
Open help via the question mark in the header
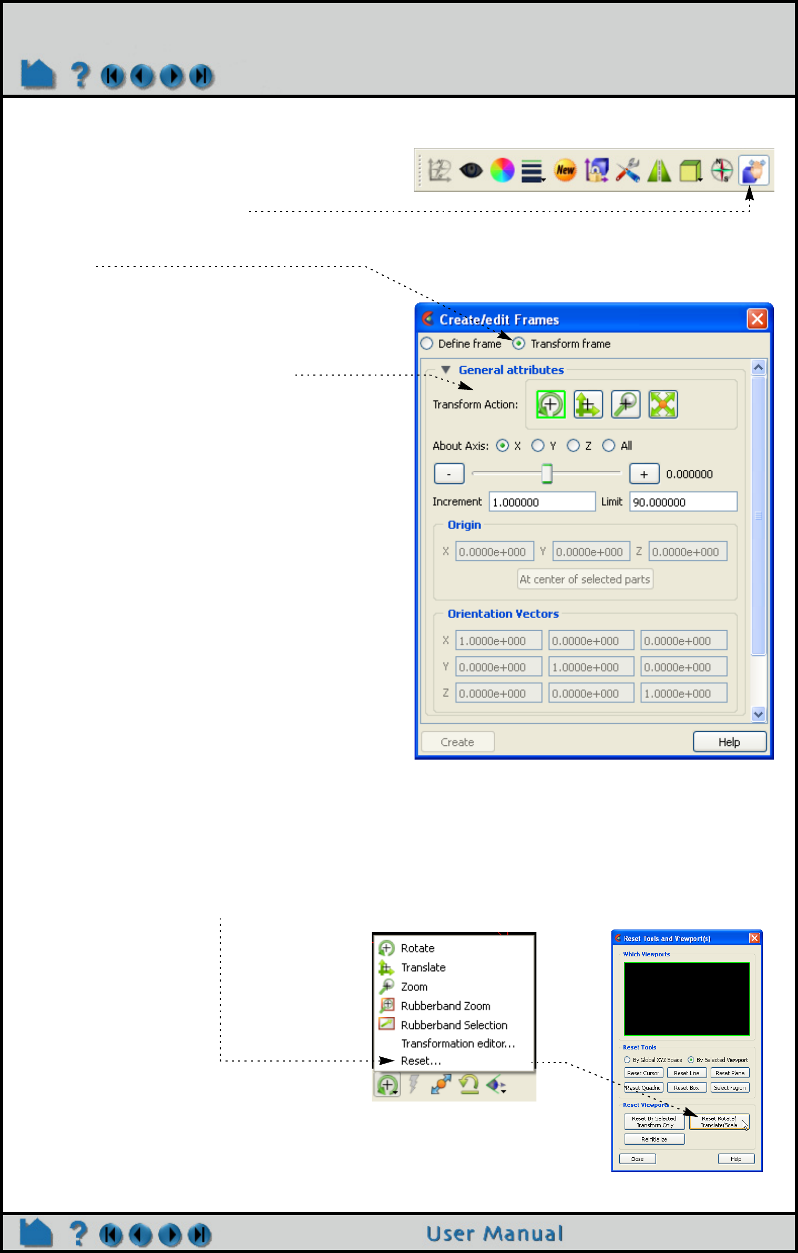(x=80, y=75)
